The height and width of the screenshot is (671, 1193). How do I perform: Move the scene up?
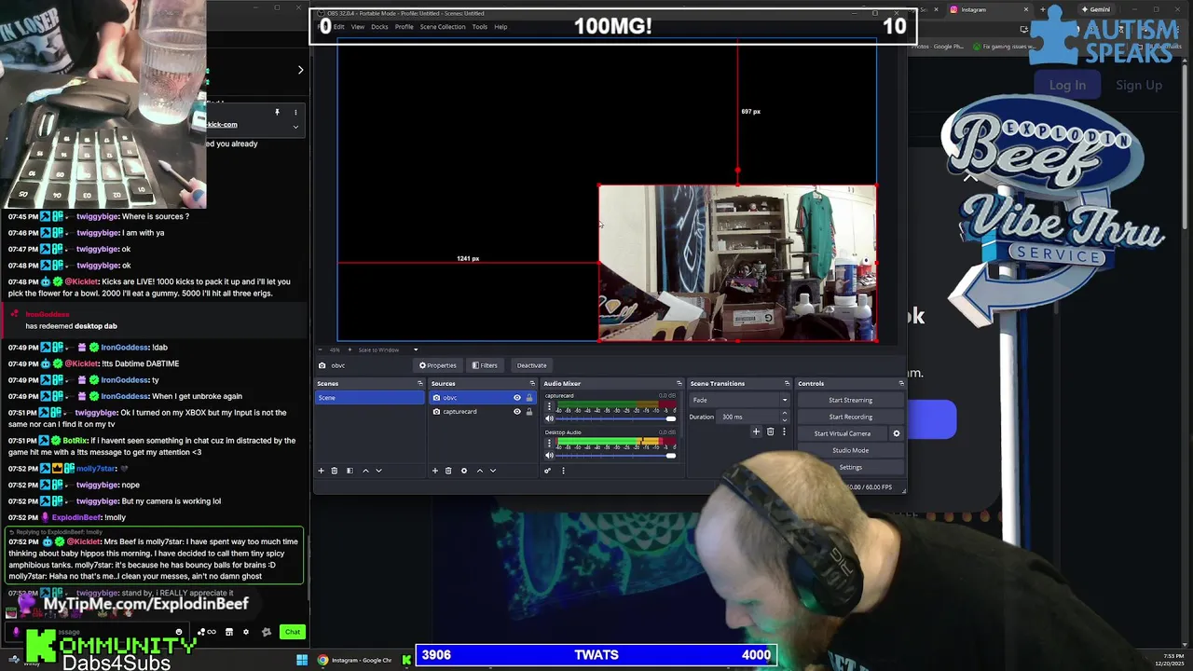pyautogui.click(x=365, y=471)
